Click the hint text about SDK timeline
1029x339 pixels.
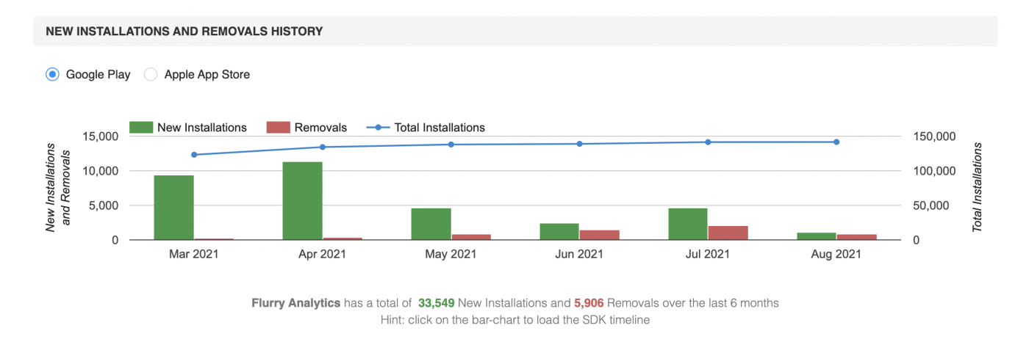[x=514, y=320]
